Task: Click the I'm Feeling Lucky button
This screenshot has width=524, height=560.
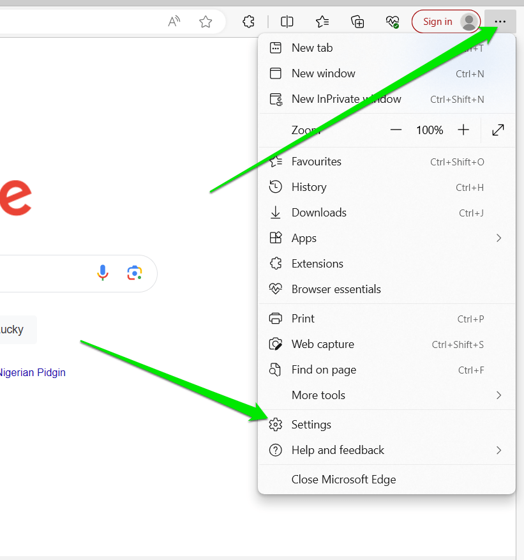Action: 18,329
